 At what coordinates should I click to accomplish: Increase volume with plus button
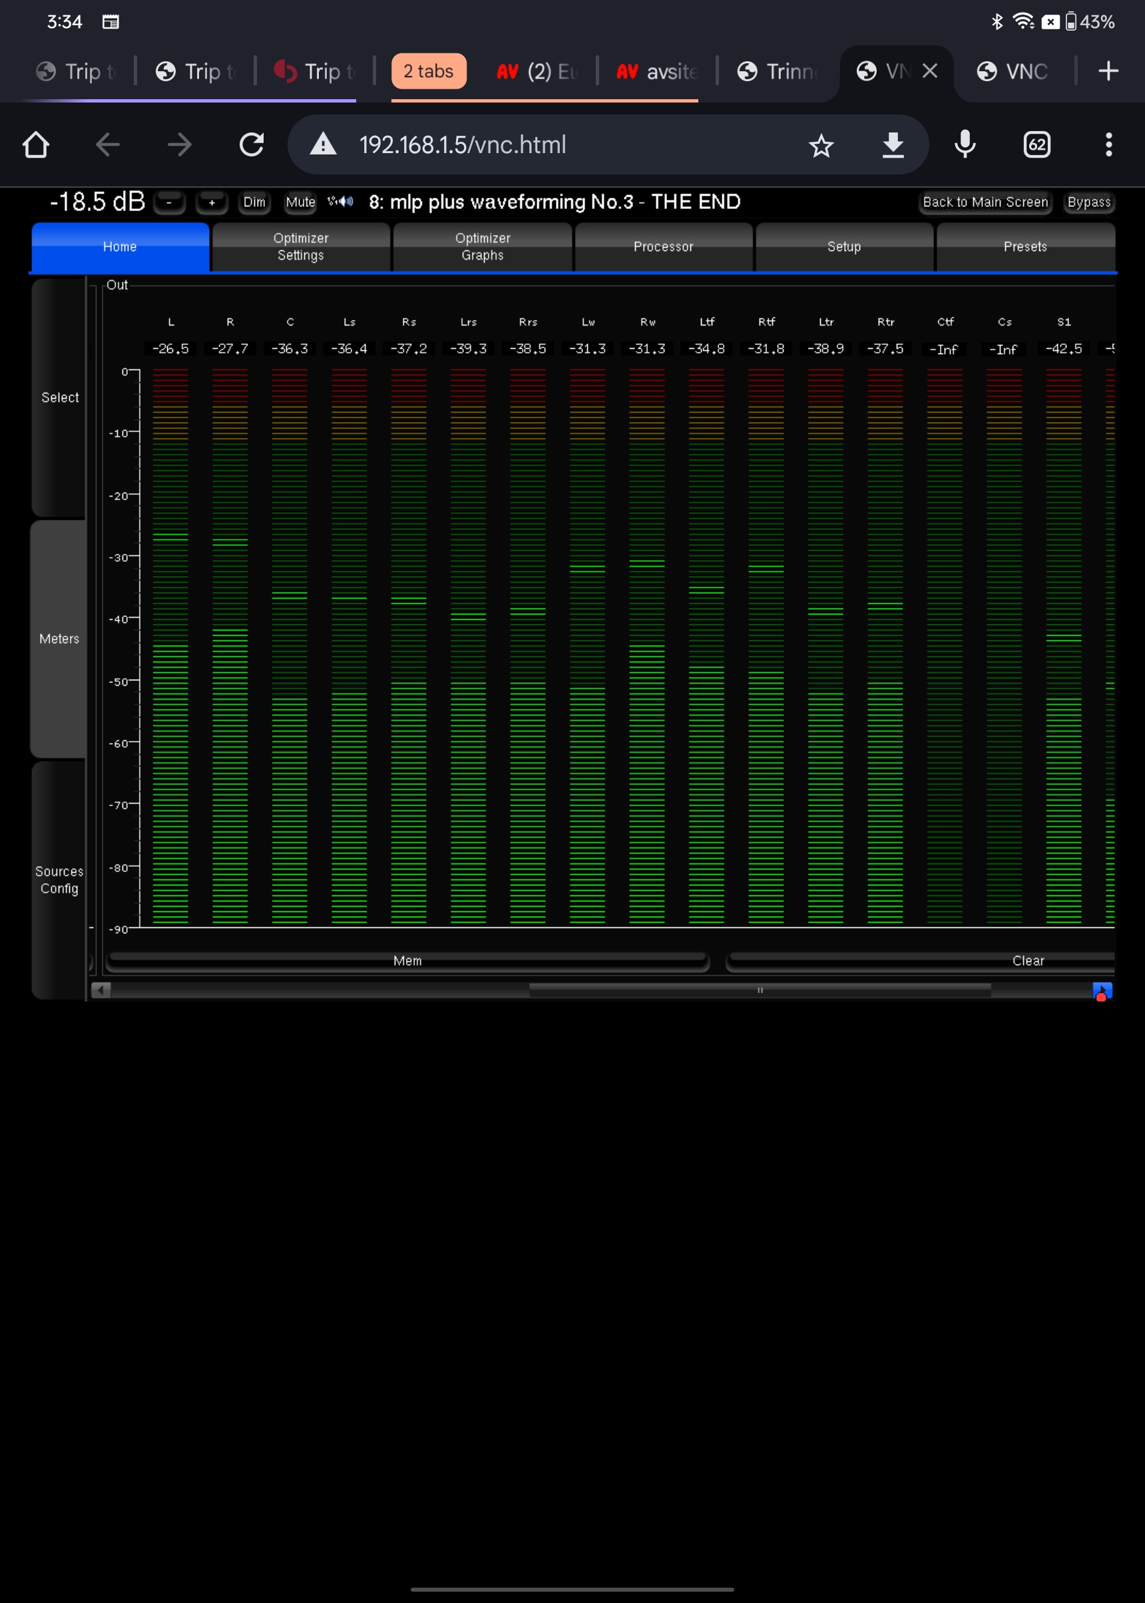coord(212,202)
